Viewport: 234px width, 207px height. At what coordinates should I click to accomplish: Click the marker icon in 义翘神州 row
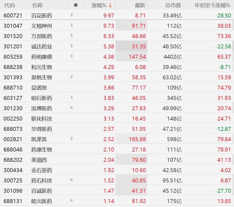(x=72, y=25)
